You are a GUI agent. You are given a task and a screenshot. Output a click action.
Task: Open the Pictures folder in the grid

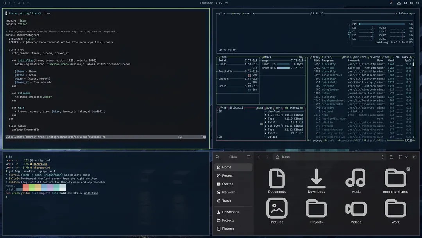click(277, 208)
